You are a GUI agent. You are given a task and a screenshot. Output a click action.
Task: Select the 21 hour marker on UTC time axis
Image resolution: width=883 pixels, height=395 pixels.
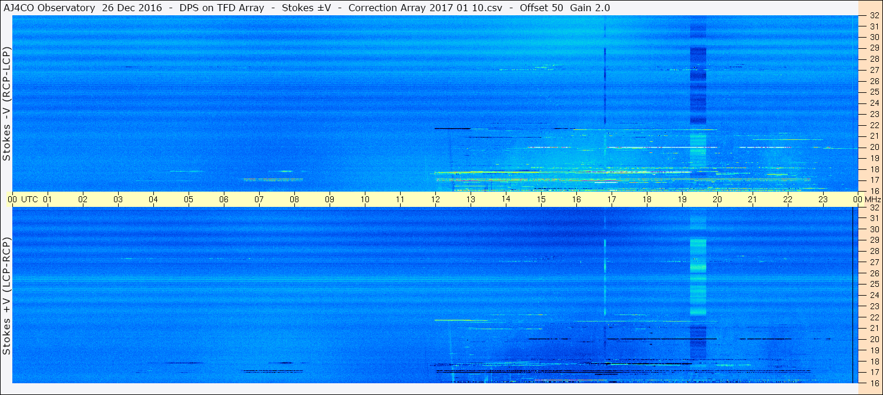753,200
